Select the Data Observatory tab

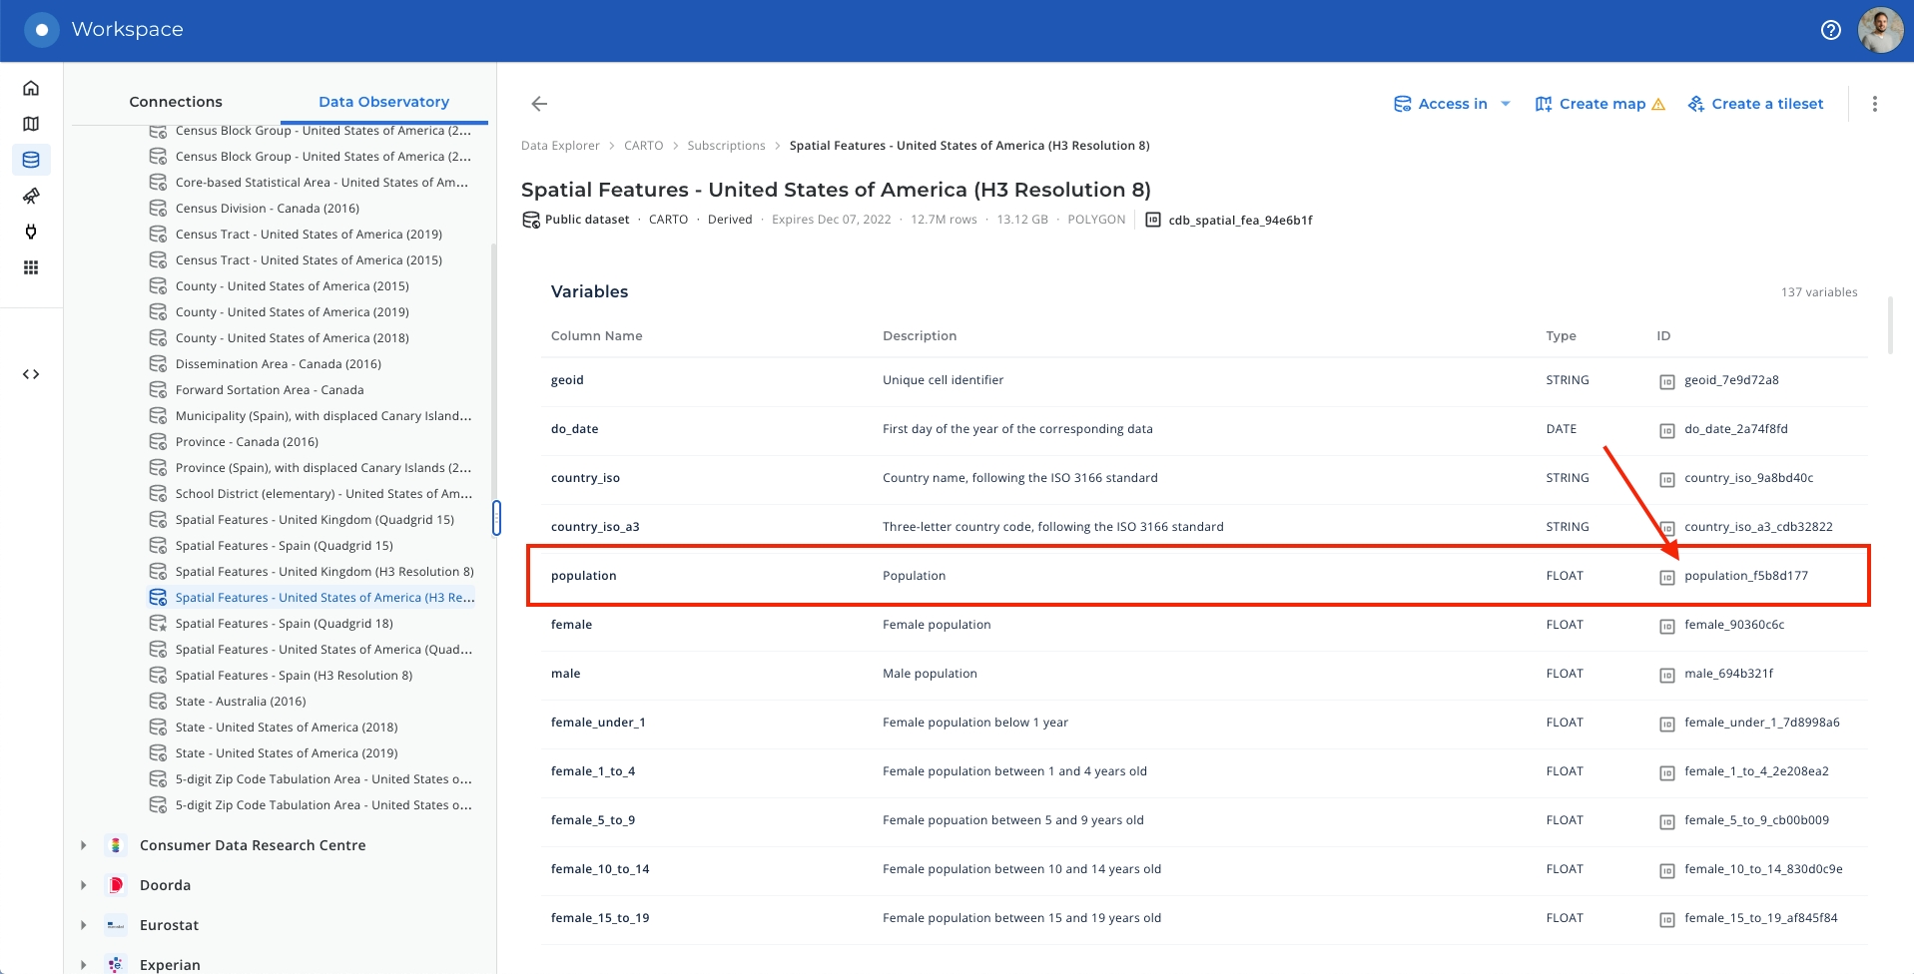(x=383, y=102)
